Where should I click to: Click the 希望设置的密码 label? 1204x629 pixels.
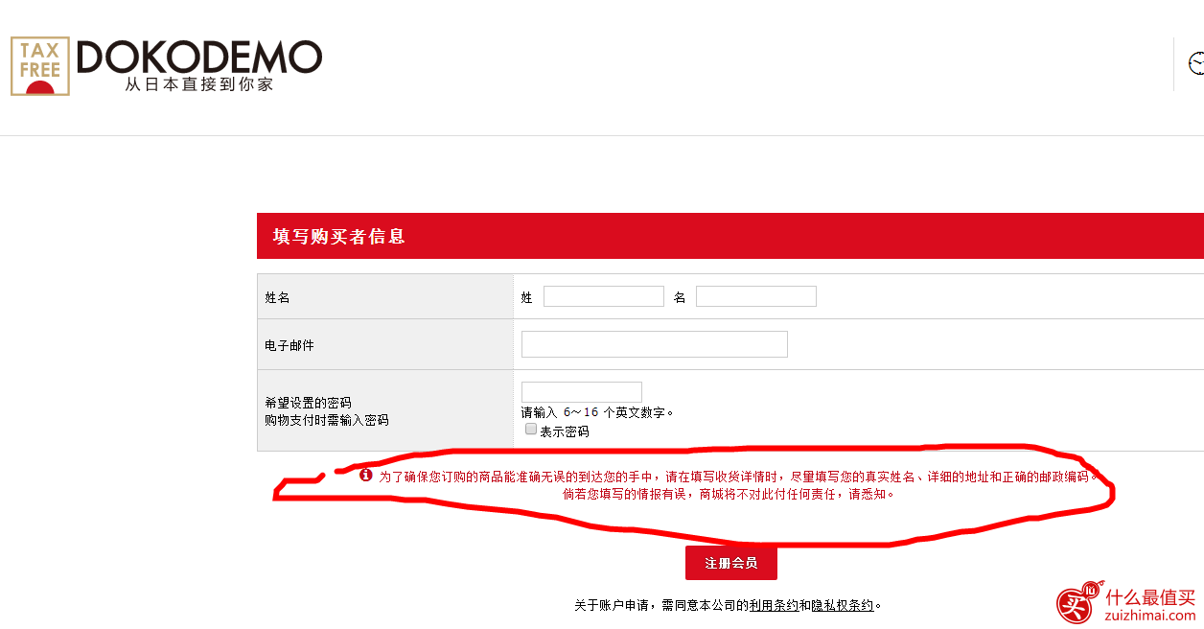coord(309,403)
